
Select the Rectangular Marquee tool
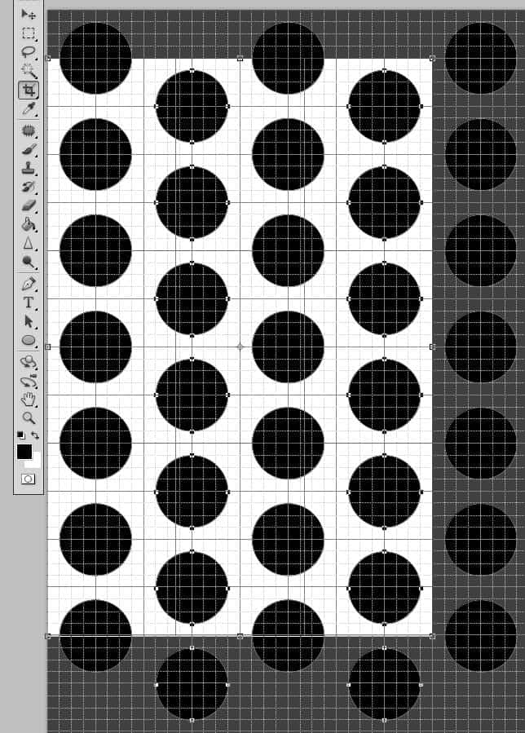[x=28, y=33]
